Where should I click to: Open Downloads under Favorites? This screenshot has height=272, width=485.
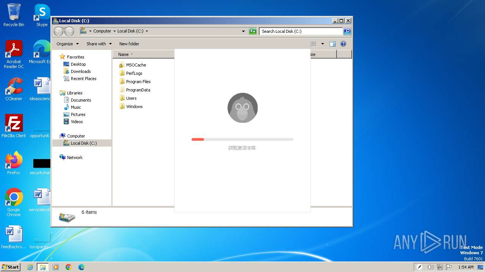[77, 71]
